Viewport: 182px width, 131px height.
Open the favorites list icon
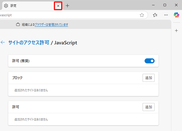tap(155, 15)
